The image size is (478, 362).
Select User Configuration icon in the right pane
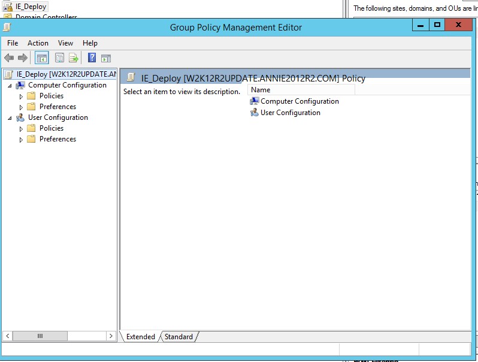click(x=255, y=113)
